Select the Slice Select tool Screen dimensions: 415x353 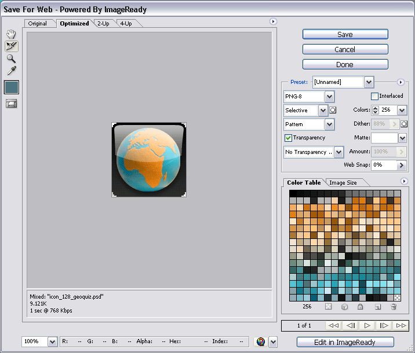point(12,46)
